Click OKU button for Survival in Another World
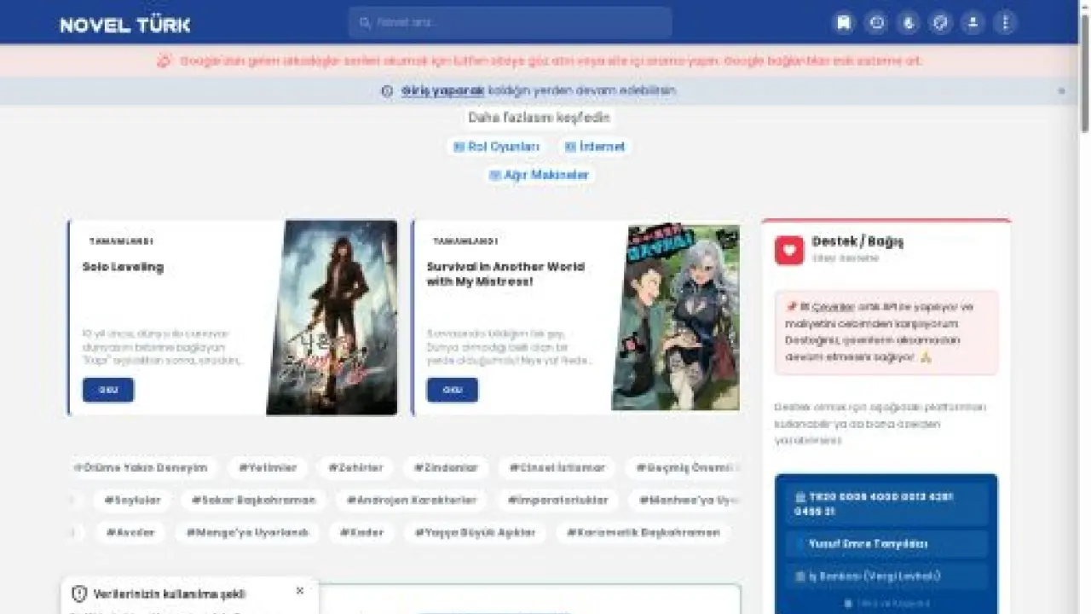 452,390
